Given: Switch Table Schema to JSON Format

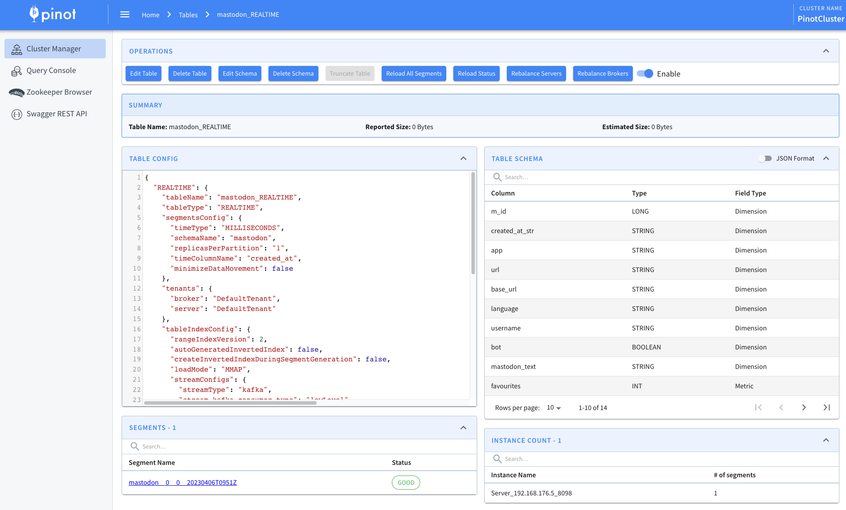Looking at the screenshot, I should pos(765,158).
